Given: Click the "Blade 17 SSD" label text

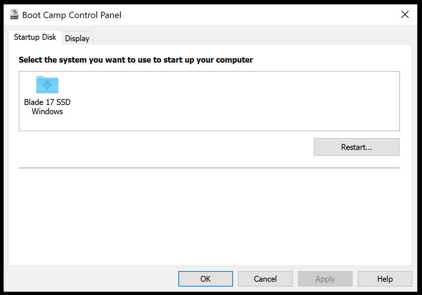Looking at the screenshot, I should (47, 102).
